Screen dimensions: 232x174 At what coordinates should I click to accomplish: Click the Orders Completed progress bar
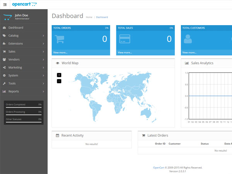click(24, 107)
